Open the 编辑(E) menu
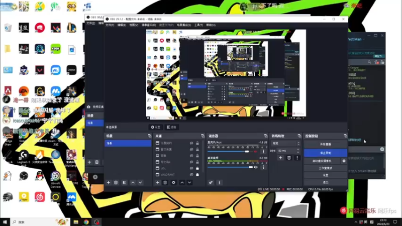 point(122,25)
